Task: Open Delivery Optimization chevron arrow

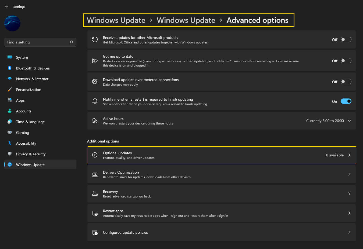Action: 349,174
